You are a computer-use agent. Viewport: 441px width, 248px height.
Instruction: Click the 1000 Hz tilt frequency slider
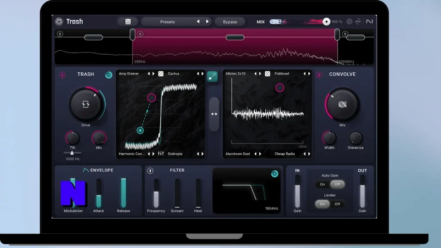72,153
